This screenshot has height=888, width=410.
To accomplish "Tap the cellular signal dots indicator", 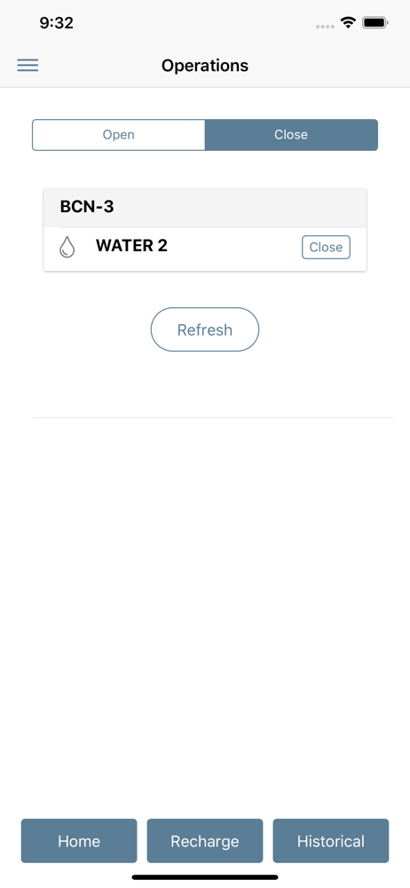I will [x=325, y=26].
